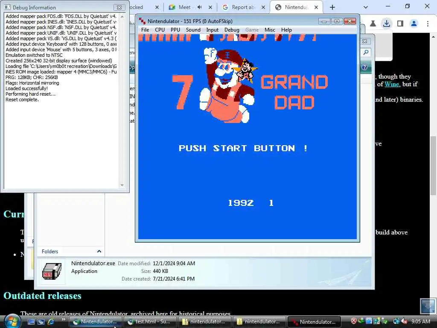
Task: Click Show Desktop quick launch icon
Action: click(31, 322)
